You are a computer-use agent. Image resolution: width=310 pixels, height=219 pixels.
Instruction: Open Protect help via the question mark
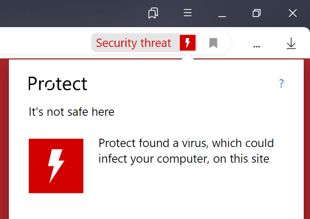click(x=281, y=83)
